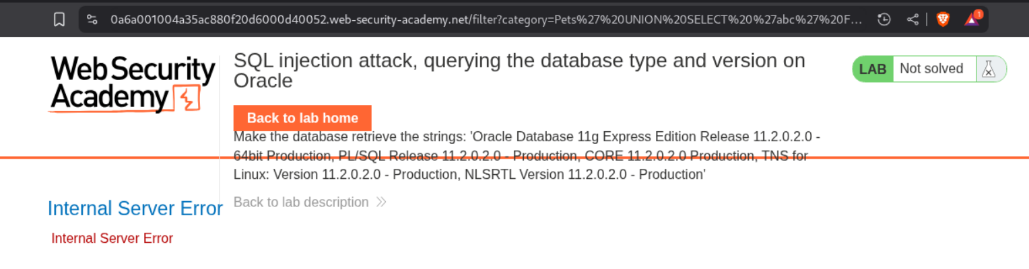Click the lab flask icon
This screenshot has height=269, width=1029.
tap(989, 69)
